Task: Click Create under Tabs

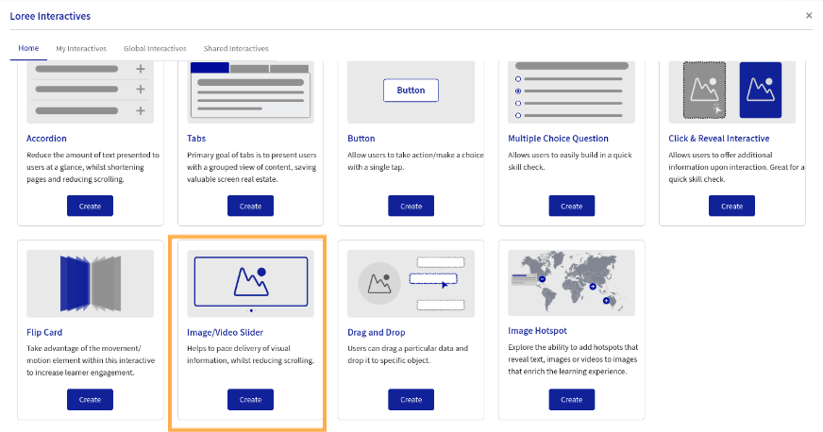Action: 250,206
